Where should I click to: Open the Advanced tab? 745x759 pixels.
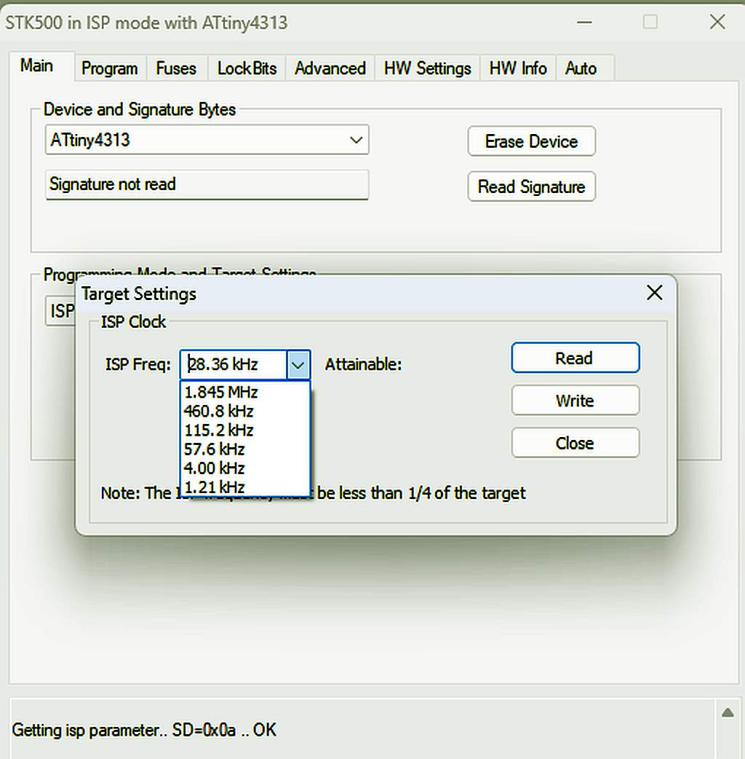point(330,68)
